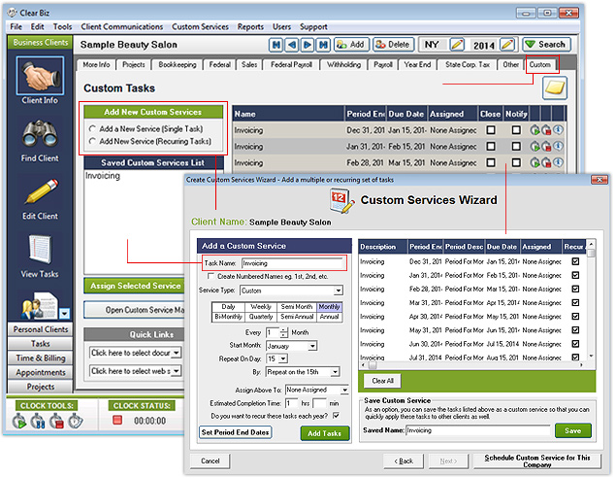The height and width of the screenshot is (478, 616).
Task: Go to the previous client record
Action: click(292, 45)
